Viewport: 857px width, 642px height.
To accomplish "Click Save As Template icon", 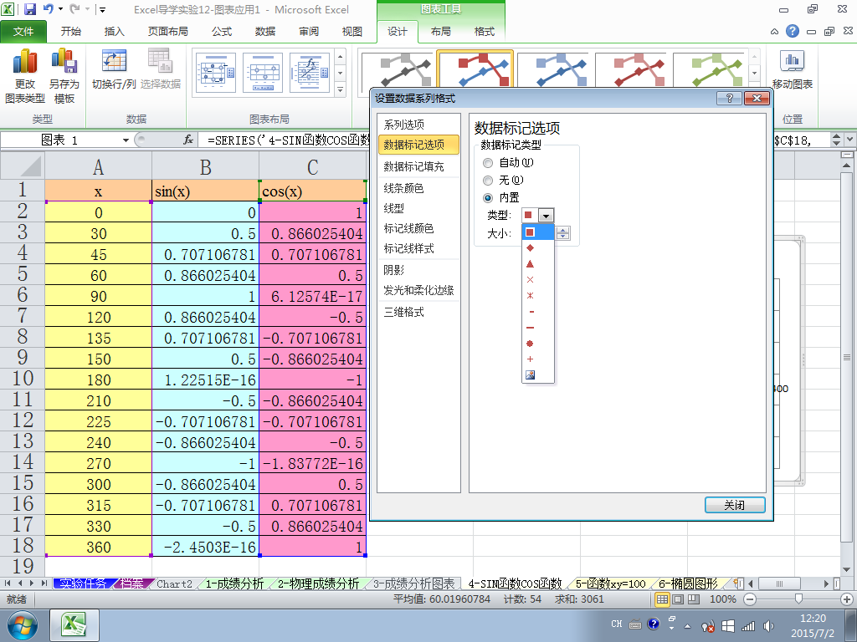I will pos(64,76).
